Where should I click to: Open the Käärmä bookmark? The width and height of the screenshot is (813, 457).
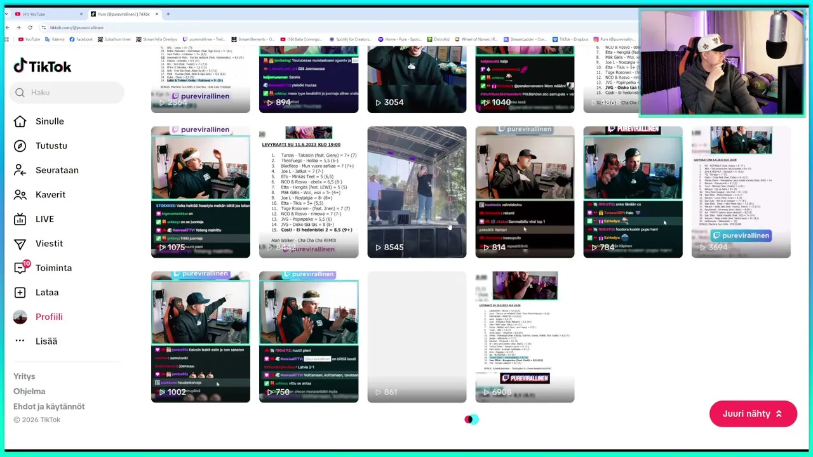(x=55, y=39)
